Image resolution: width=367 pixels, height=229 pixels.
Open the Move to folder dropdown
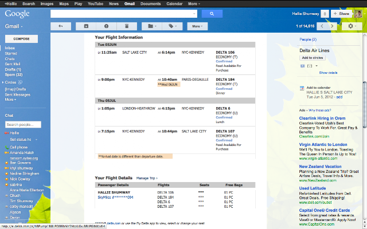[x=152, y=26]
